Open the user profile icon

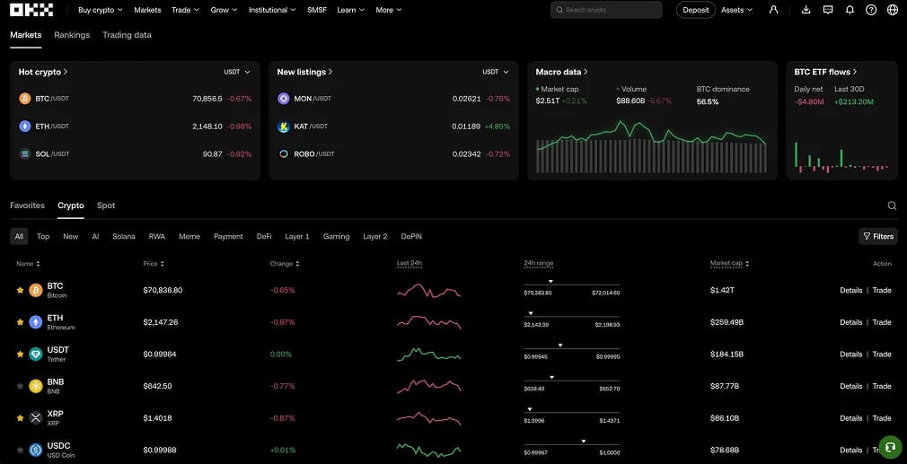[773, 10]
